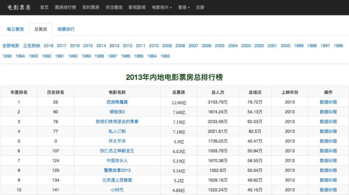Click 数据纠错 for 西游降魔篇 row
The height and width of the screenshot is (195, 349).
point(328,102)
